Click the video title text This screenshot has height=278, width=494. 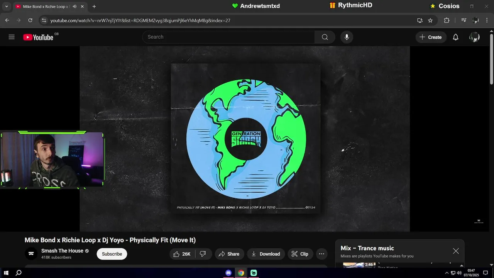pos(110,240)
